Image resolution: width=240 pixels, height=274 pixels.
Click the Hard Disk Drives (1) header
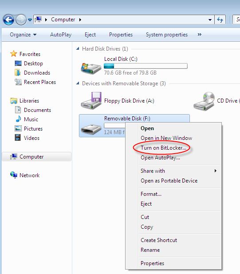[x=105, y=49]
